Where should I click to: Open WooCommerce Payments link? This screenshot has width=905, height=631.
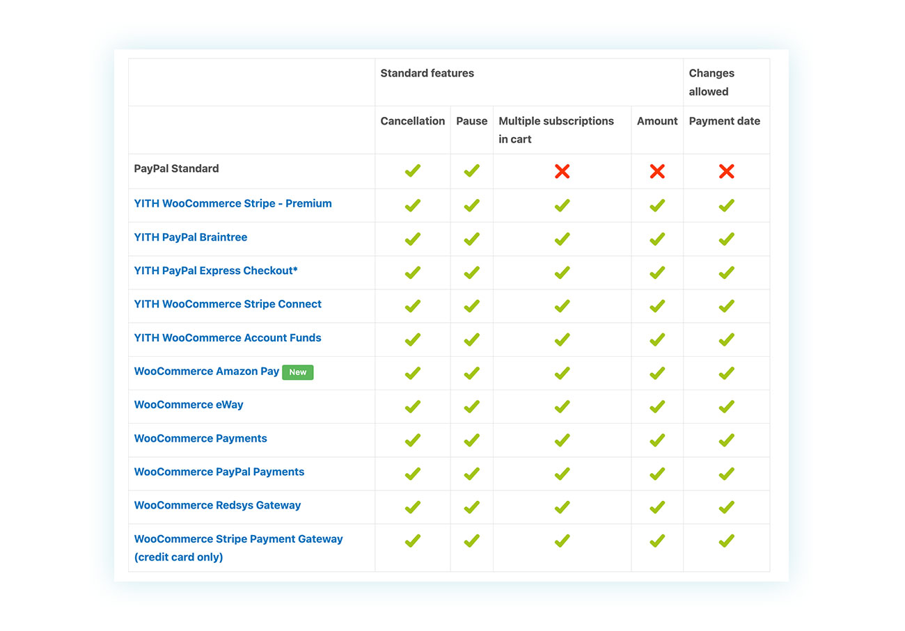pos(200,438)
